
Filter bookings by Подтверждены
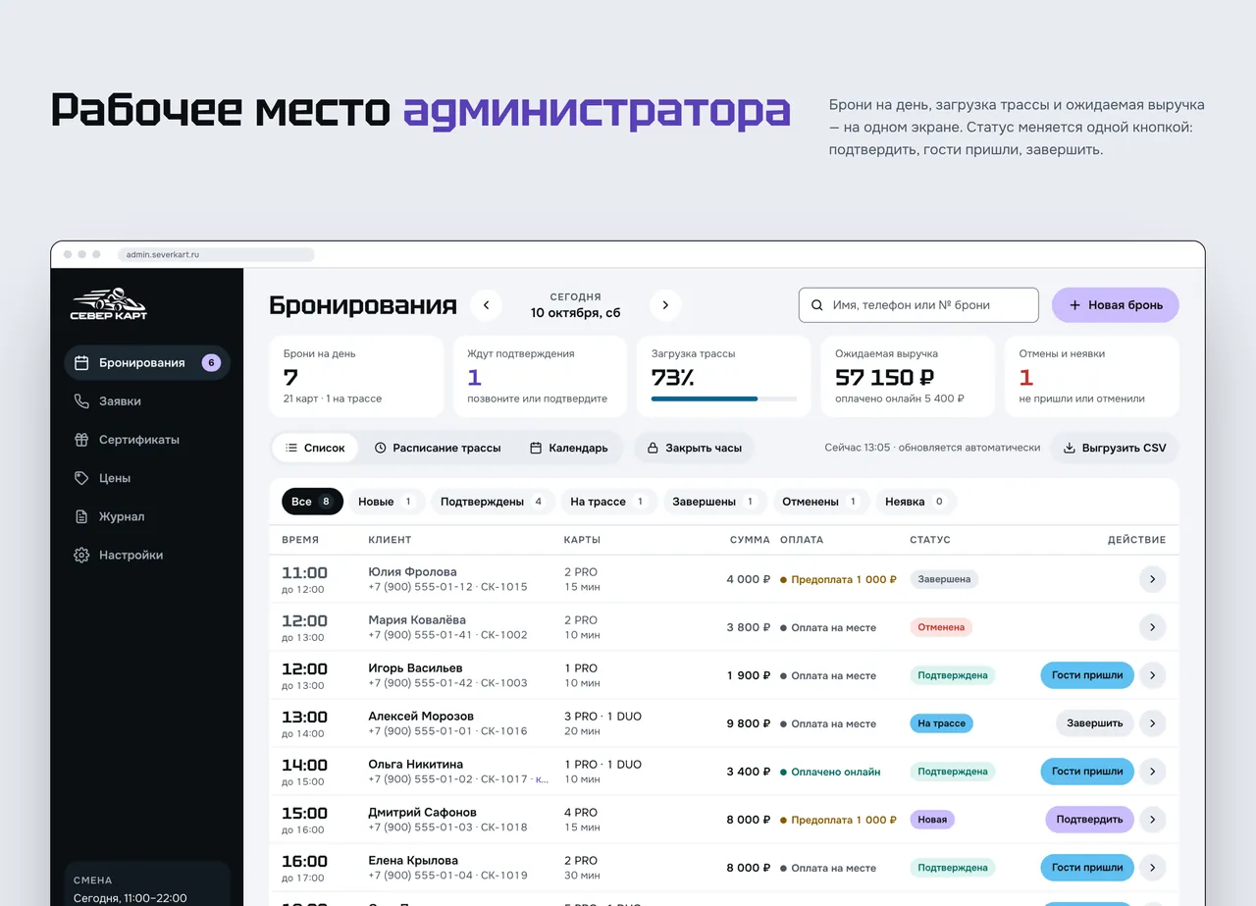click(x=493, y=502)
